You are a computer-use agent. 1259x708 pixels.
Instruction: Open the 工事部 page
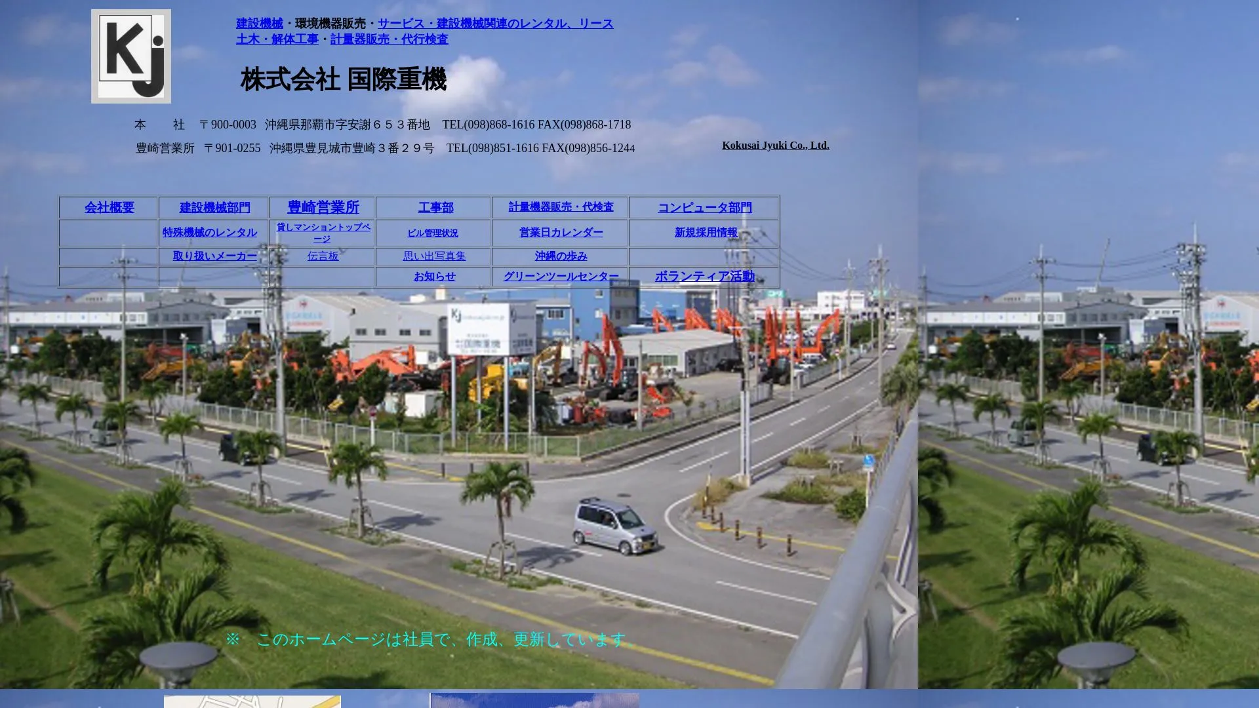pos(436,208)
